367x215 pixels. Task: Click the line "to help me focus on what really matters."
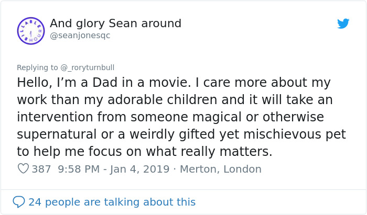[x=145, y=152]
